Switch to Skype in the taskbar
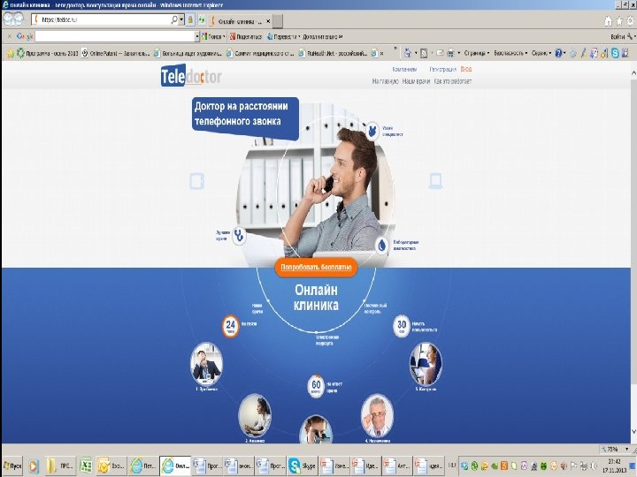 coord(302,466)
